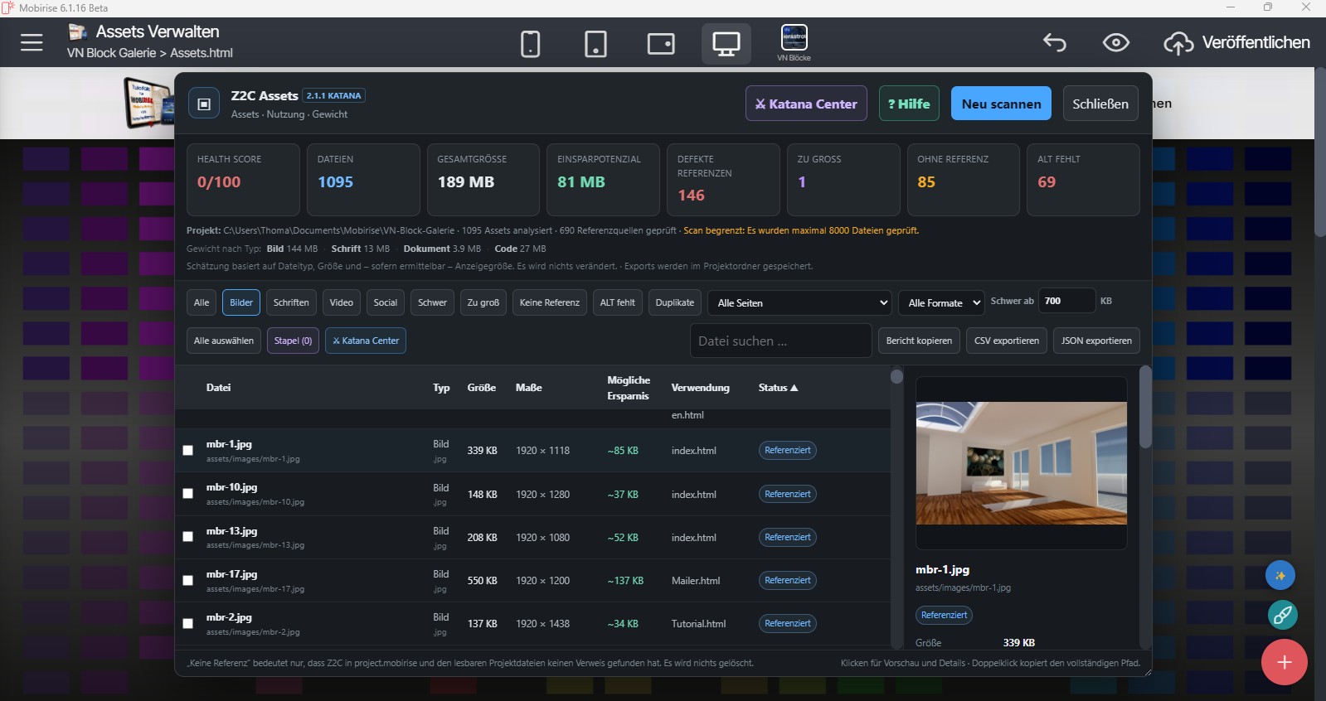1326x701 pixels.
Task: Click the room preview thumbnail image
Action: tap(1021, 463)
